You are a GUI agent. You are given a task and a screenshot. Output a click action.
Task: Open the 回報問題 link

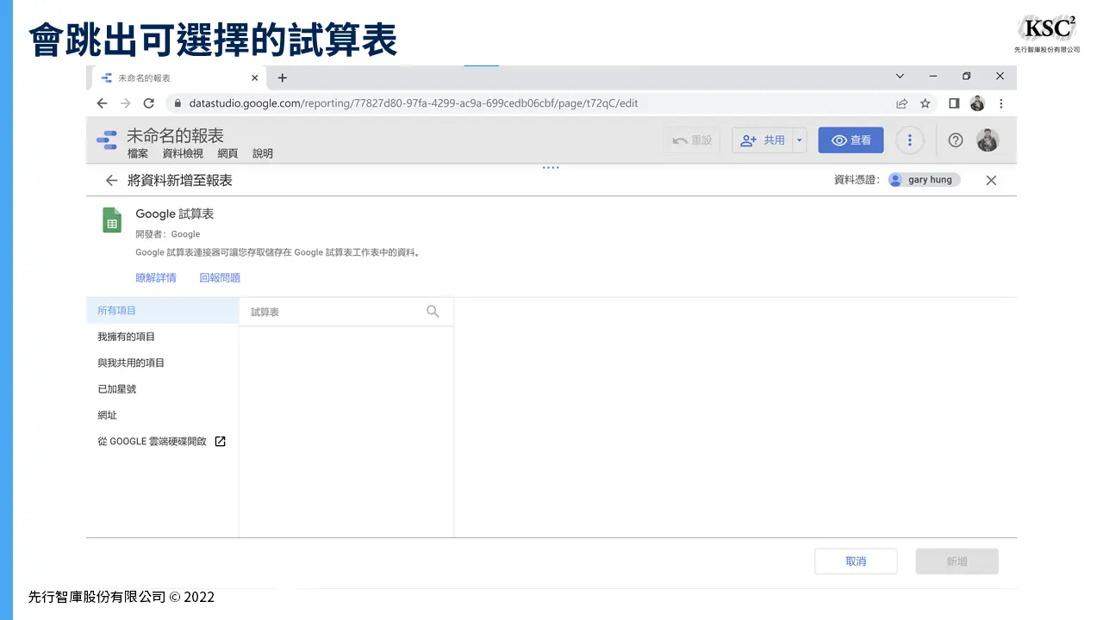(x=220, y=277)
